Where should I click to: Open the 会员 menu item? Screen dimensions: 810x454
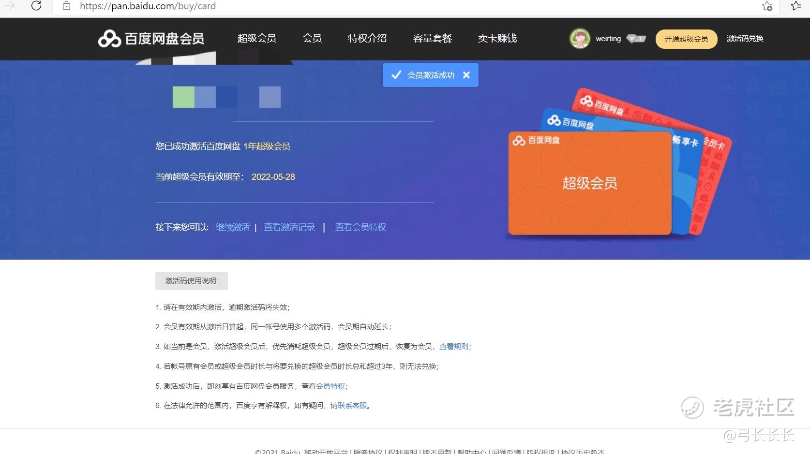pyautogui.click(x=312, y=38)
